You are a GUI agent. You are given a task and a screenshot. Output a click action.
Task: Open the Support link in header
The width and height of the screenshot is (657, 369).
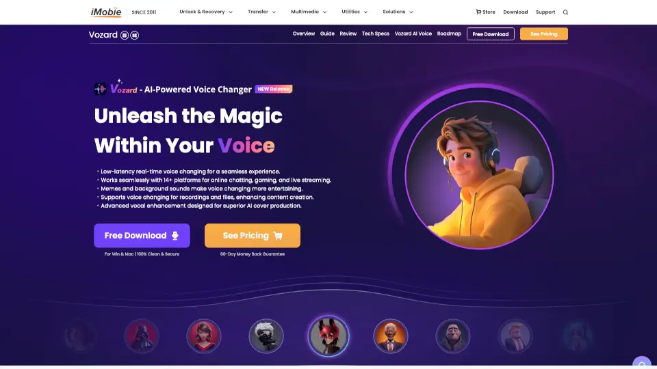tap(545, 12)
